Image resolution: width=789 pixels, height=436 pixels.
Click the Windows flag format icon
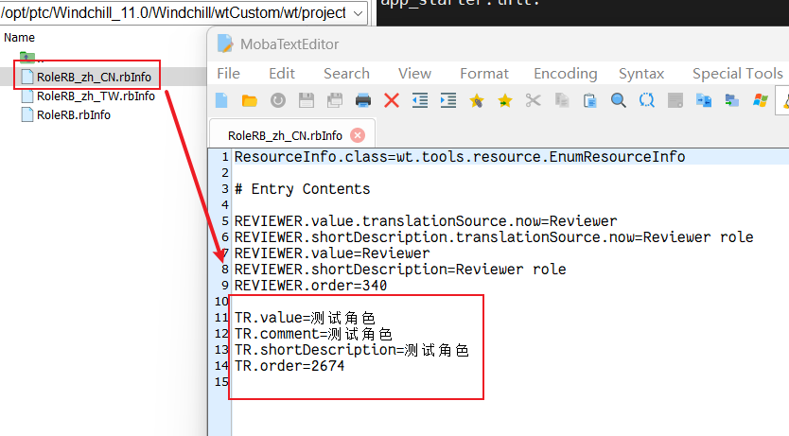[761, 100]
